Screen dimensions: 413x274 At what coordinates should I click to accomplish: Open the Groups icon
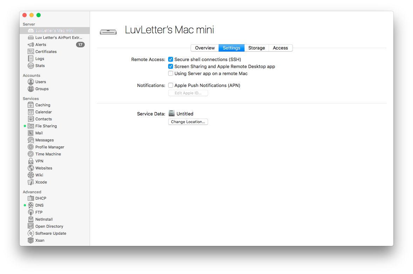pyautogui.click(x=31, y=89)
